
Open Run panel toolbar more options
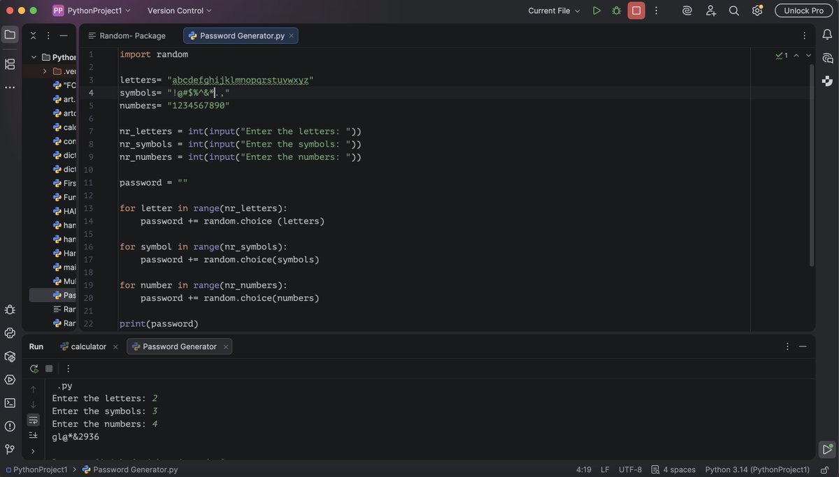coord(68,369)
